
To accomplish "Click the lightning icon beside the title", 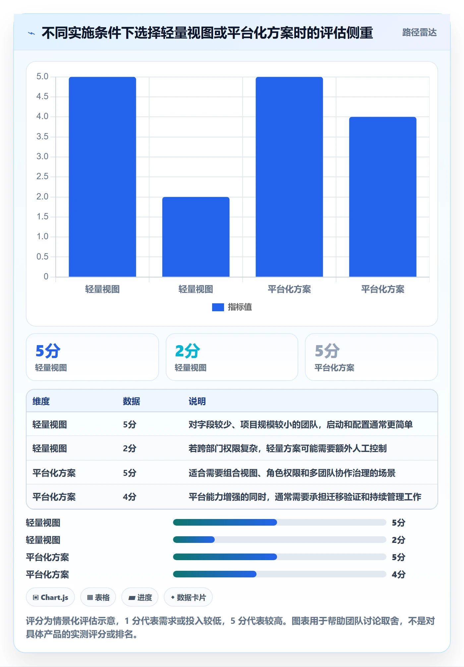I will pyautogui.click(x=31, y=33).
